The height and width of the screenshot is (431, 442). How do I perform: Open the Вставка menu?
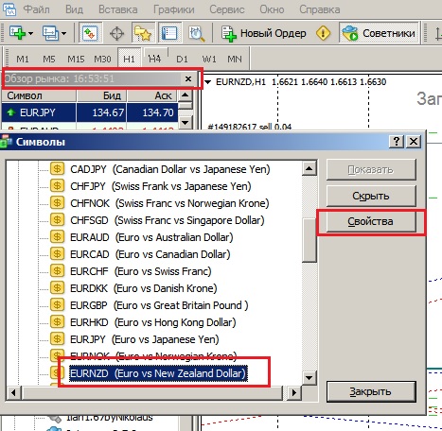click(x=118, y=9)
